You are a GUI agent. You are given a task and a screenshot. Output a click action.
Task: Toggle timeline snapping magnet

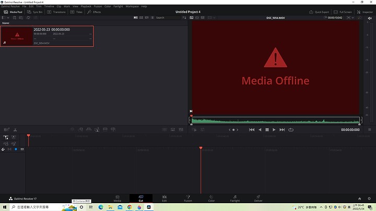pos(3,150)
